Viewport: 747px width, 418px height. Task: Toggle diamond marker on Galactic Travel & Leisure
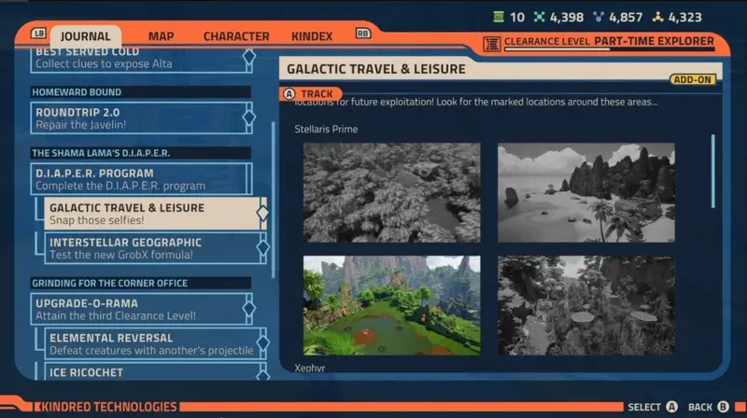point(263,213)
